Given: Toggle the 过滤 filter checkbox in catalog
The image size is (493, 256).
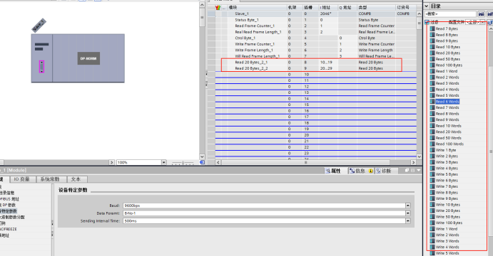Looking at the screenshot, I should click(427, 22).
